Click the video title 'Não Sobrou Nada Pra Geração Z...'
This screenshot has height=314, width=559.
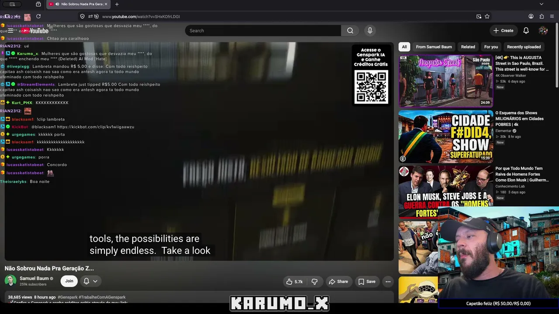[x=49, y=268]
